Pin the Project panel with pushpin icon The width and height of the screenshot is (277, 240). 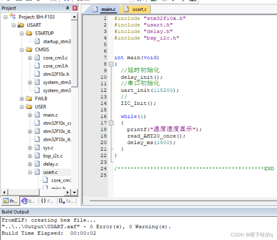pyautogui.click(x=67, y=8)
